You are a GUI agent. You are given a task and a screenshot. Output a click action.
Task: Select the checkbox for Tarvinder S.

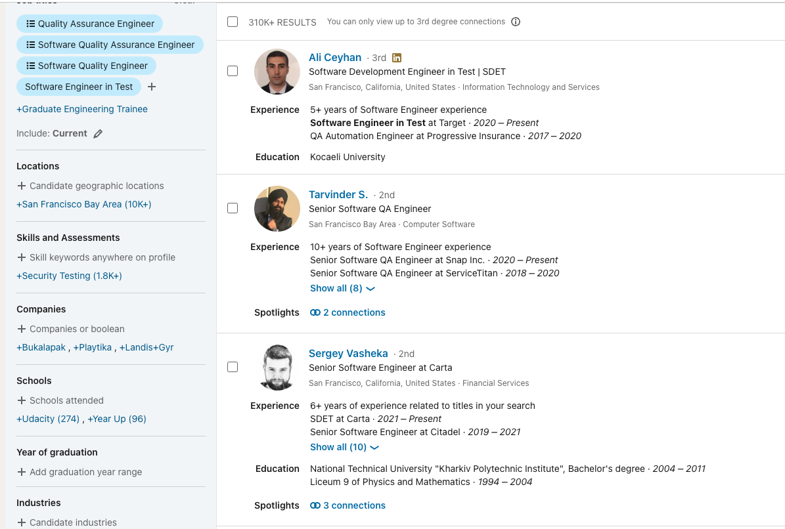[x=233, y=208]
